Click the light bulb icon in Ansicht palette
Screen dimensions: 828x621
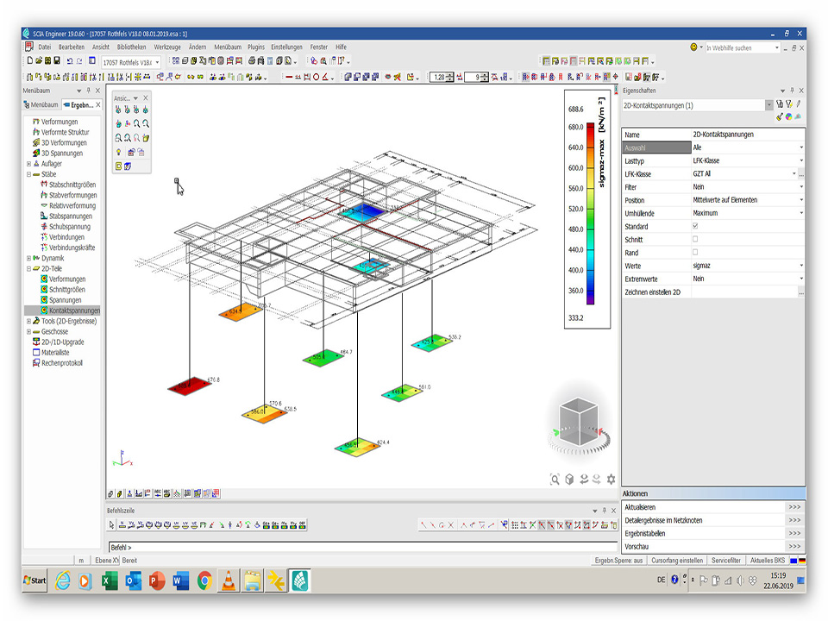pyautogui.click(x=118, y=152)
